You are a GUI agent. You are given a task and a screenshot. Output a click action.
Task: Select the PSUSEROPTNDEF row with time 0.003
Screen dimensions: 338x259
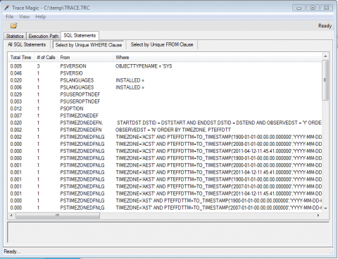[x=165, y=101]
